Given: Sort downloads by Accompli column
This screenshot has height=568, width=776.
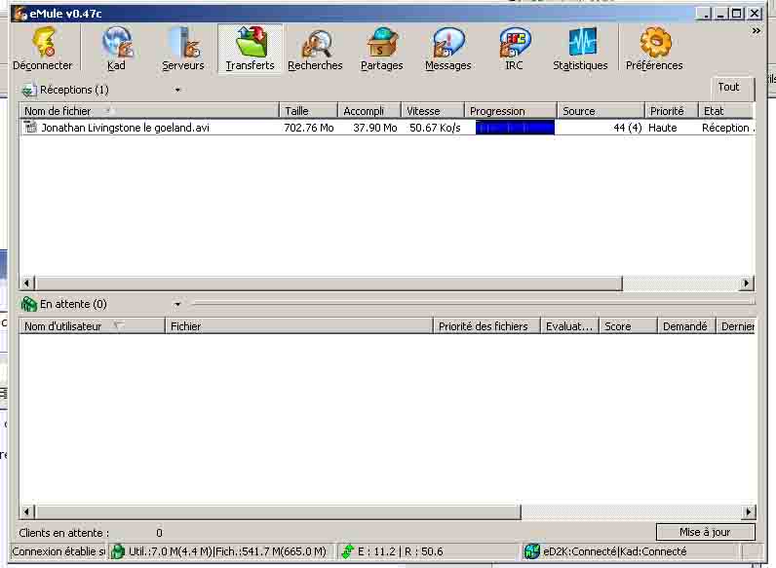Looking at the screenshot, I should tap(369, 111).
